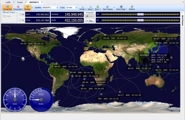Screen dimensions: 185x120
Task: Click the 'FO-29 AOS: 02:00:13' label
Action: click(x=32, y=44)
